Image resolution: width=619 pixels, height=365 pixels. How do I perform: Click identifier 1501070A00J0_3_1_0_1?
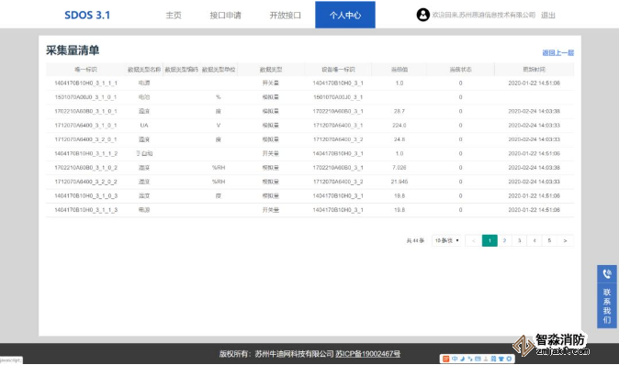[x=85, y=97]
